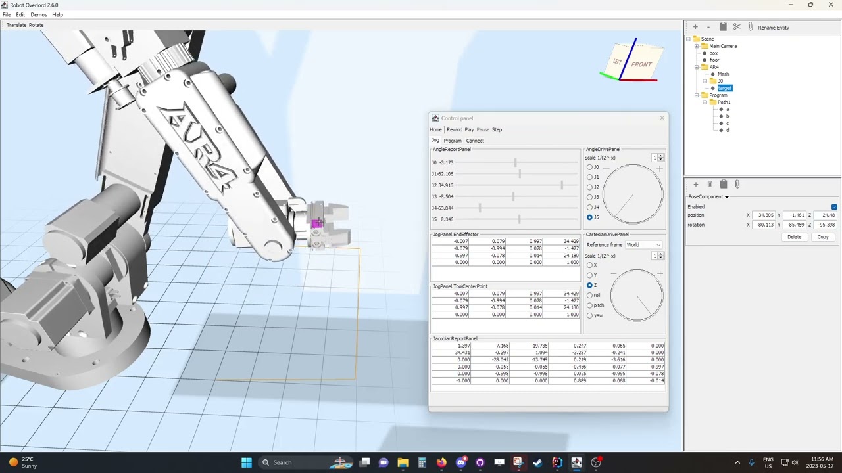Expand the Main Camera tree node
Image resolution: width=842 pixels, height=473 pixels.
point(697,46)
